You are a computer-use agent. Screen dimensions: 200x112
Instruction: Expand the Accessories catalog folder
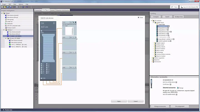pyautogui.click(x=151, y=62)
